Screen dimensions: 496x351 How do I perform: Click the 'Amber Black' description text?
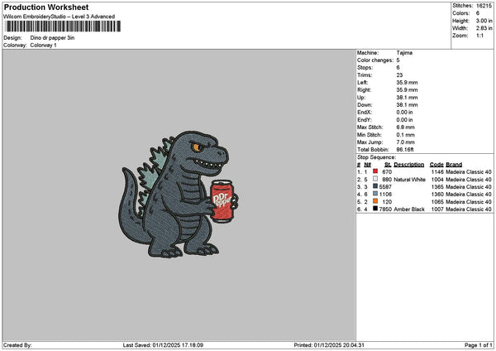coord(409,209)
